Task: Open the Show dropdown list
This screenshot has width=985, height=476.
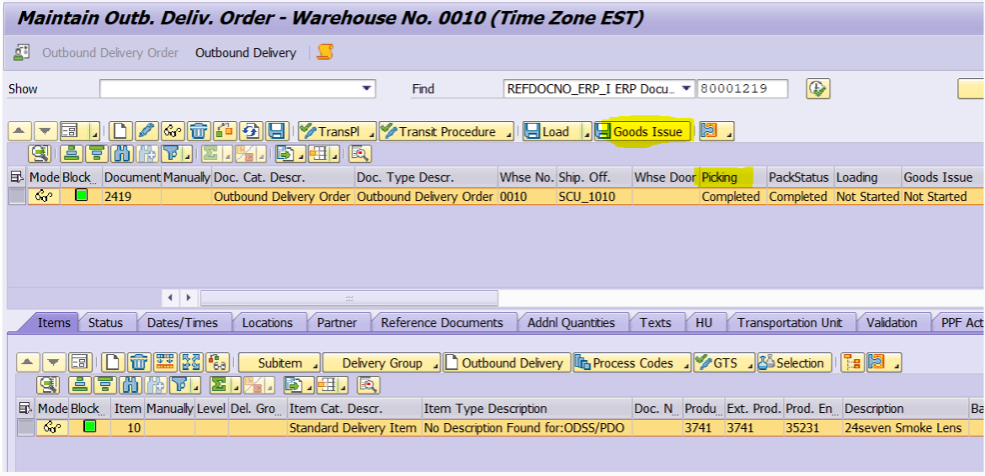Action: point(367,88)
